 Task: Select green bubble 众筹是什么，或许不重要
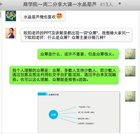click(78, 54)
